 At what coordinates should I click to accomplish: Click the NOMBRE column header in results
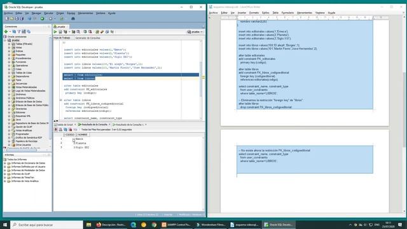point(83,134)
